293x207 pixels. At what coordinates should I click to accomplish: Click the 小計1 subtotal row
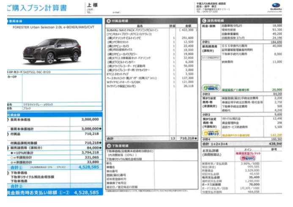(x=241, y=42)
